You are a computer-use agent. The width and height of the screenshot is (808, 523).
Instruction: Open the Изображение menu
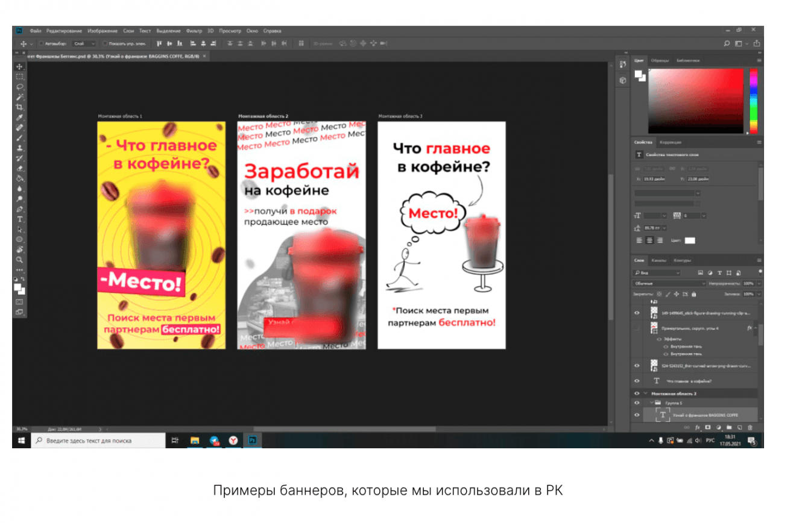pyautogui.click(x=103, y=31)
